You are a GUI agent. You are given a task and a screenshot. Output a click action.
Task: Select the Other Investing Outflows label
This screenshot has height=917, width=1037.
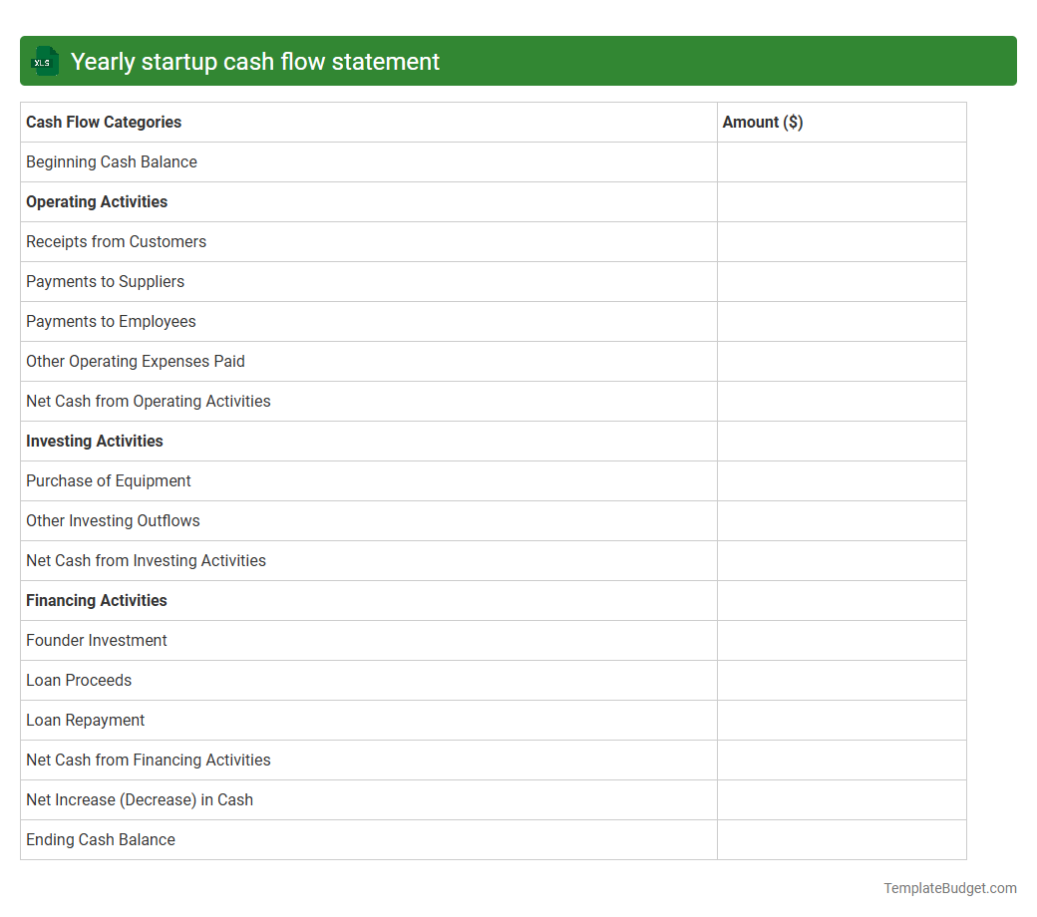[113, 520]
